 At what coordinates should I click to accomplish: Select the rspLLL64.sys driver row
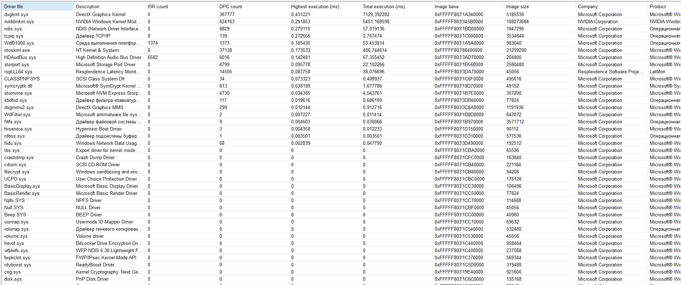point(18,72)
